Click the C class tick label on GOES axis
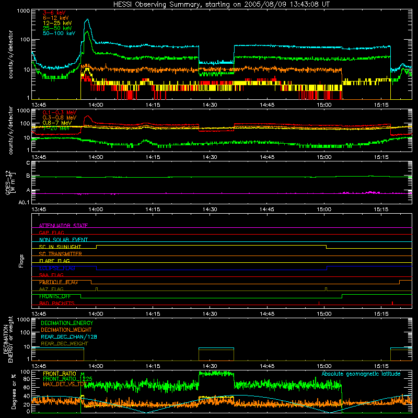The image size is (418, 418). tap(28, 163)
